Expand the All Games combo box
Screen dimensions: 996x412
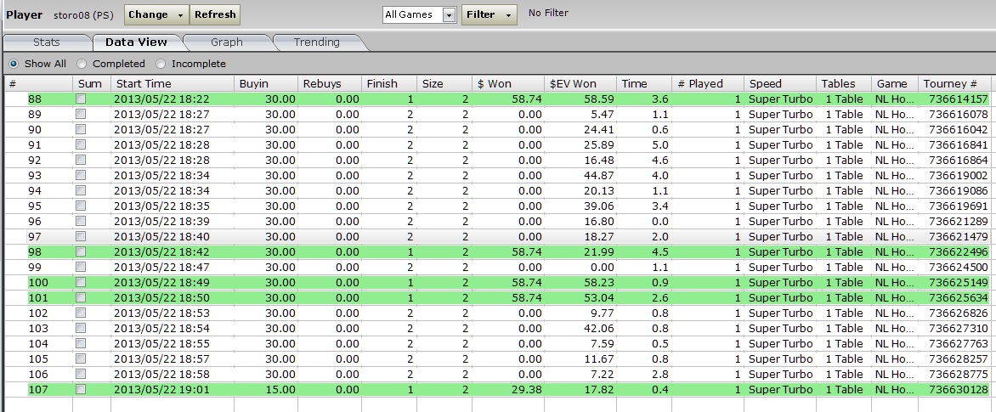(449, 15)
